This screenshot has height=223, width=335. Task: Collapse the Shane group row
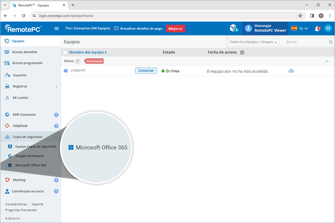coord(327,61)
